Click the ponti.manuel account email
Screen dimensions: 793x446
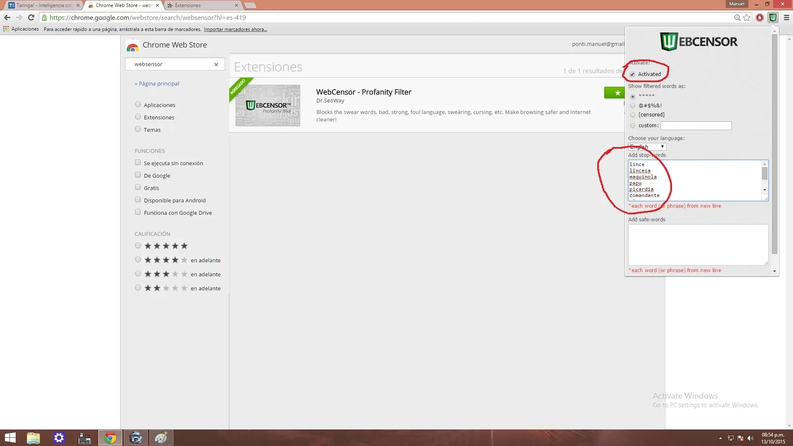(598, 44)
